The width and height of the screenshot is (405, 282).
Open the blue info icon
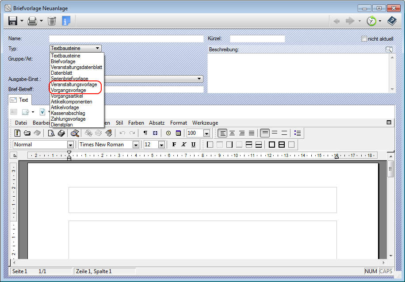(x=66, y=21)
